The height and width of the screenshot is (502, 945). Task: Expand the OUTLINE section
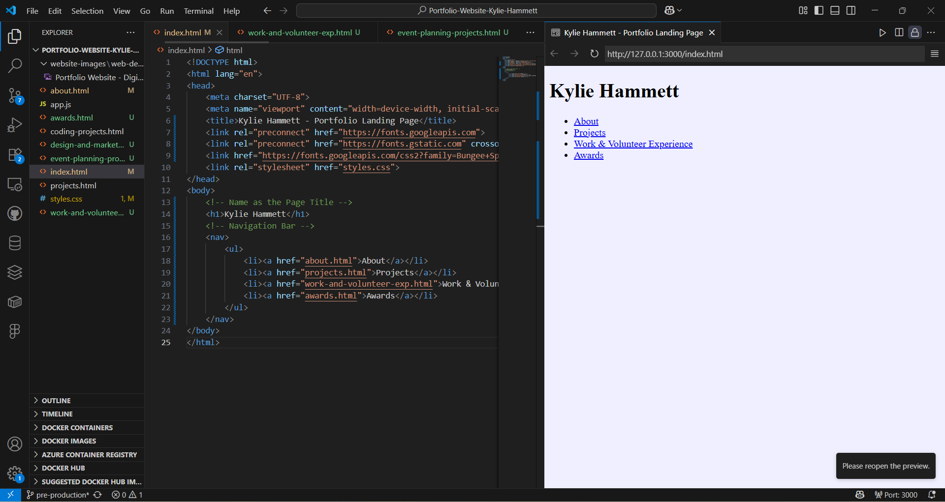[x=87, y=401]
